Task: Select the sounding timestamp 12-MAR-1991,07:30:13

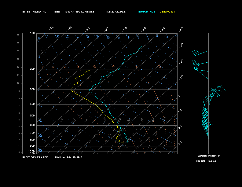Action: click(x=79, y=12)
